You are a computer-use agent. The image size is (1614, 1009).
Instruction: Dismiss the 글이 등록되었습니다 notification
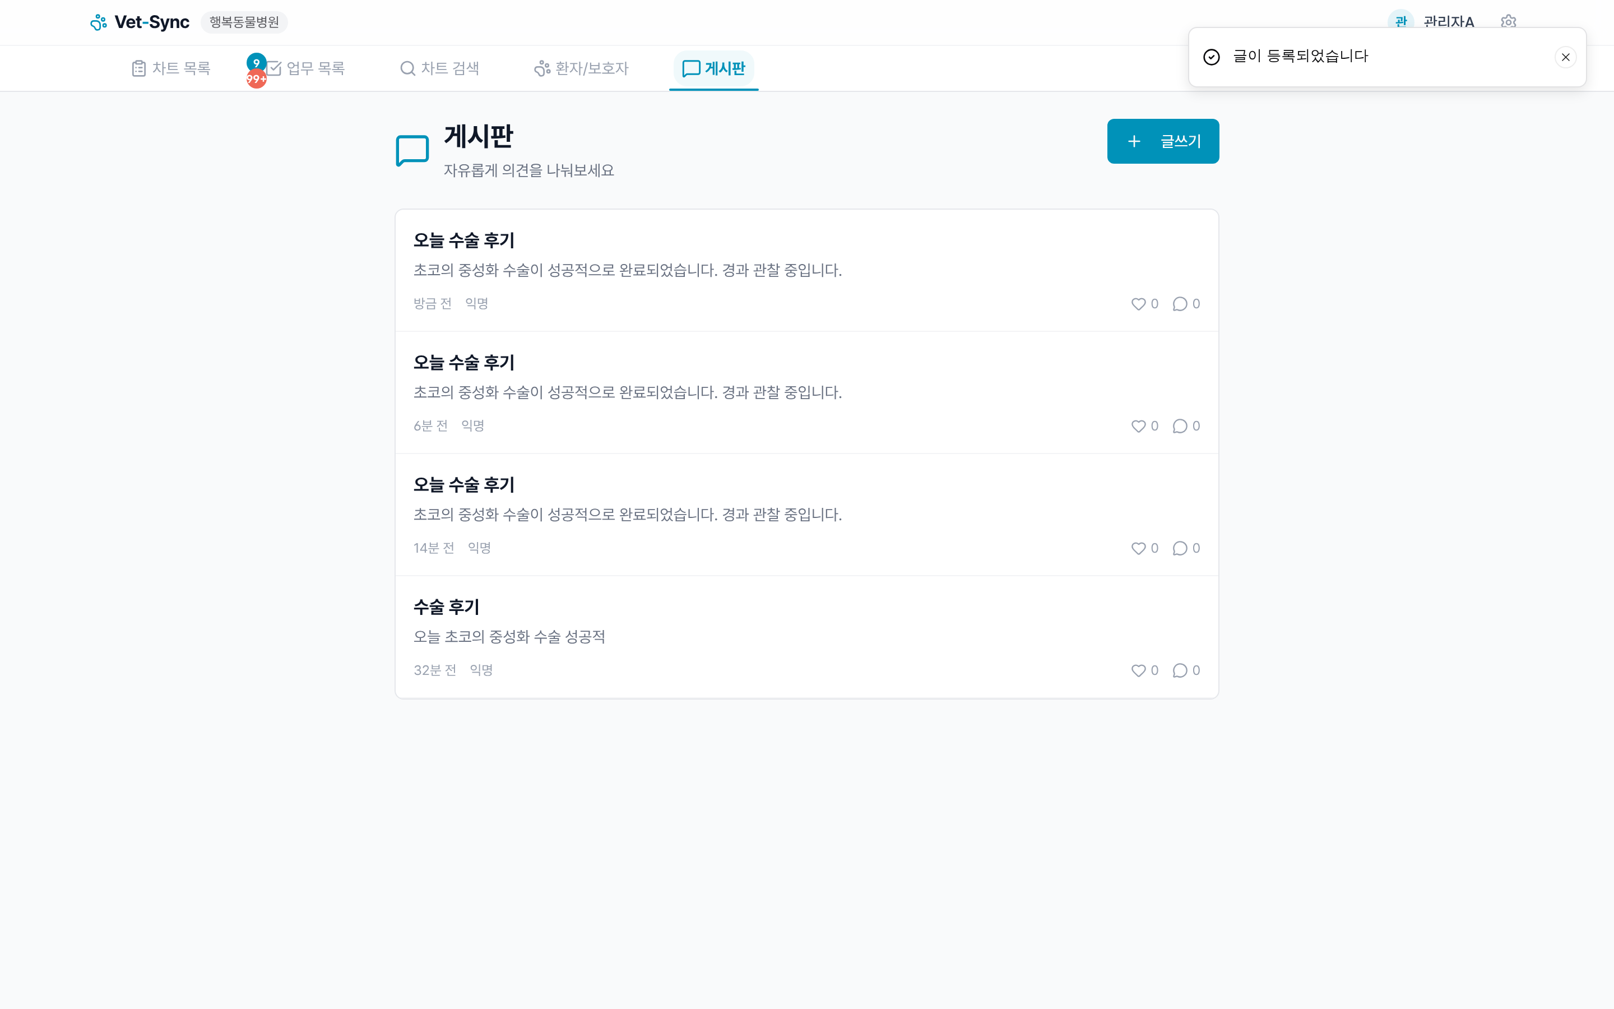point(1565,57)
